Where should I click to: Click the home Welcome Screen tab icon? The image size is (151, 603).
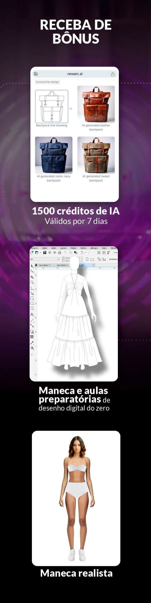pos(36,265)
